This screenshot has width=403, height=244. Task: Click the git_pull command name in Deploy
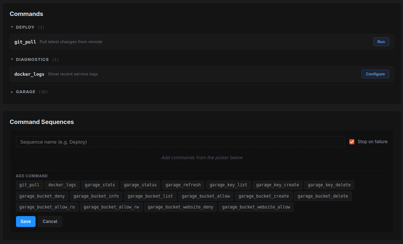point(25,42)
